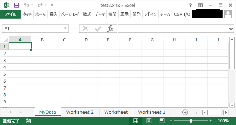Zoom in with the plus button
This screenshot has height=125, width=236.
click(x=211, y=121)
